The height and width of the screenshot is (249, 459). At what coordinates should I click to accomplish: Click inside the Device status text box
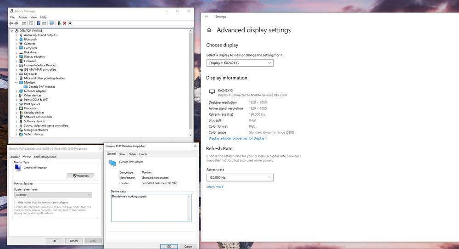151,207
